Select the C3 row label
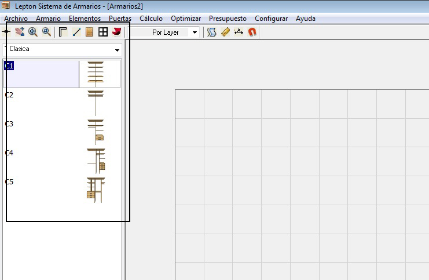The image size is (429, 280). coord(9,124)
